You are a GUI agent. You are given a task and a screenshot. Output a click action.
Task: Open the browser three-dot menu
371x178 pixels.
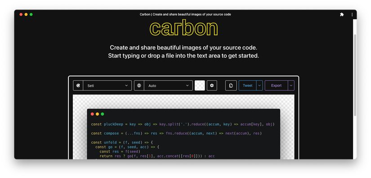click(x=352, y=14)
